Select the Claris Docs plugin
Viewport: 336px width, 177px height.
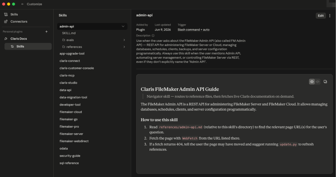[19, 39]
